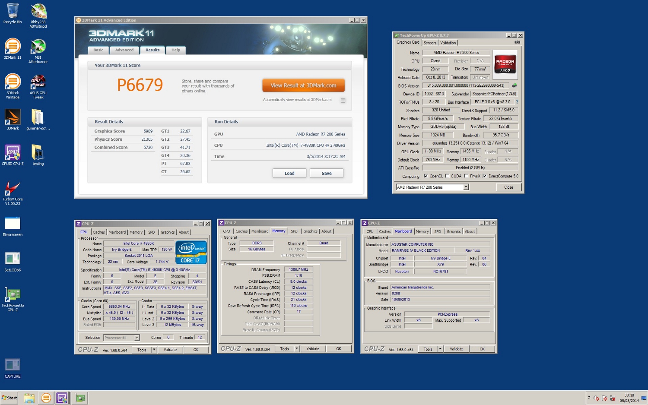Screen dimensions: 648x405
Task: Show hidden system tray icons arrow
Action: 589,398
